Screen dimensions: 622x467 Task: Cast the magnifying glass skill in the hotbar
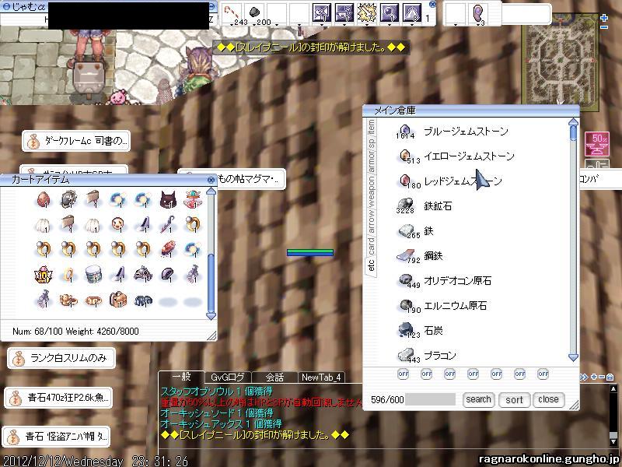pyautogui.click(x=390, y=12)
